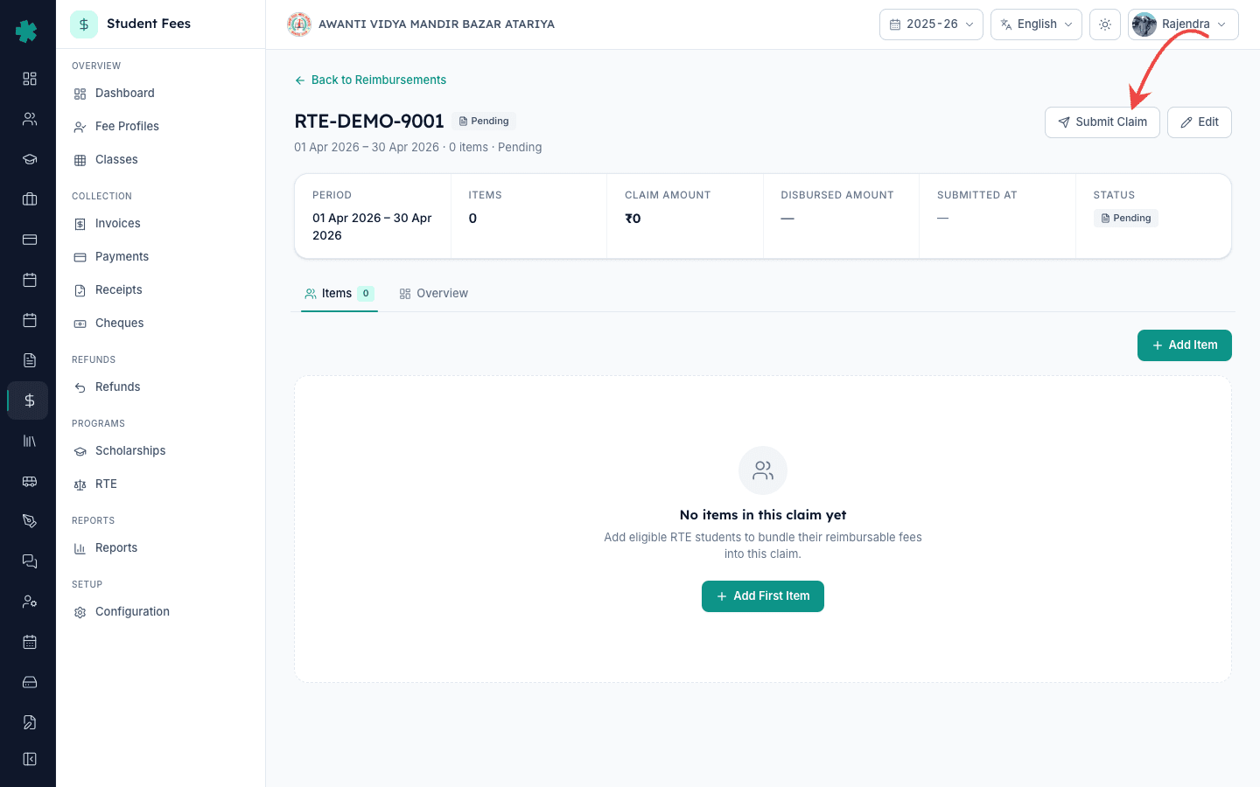Click the RTE-DEMO-9001 claim title
This screenshot has width=1260, height=787.
point(369,122)
